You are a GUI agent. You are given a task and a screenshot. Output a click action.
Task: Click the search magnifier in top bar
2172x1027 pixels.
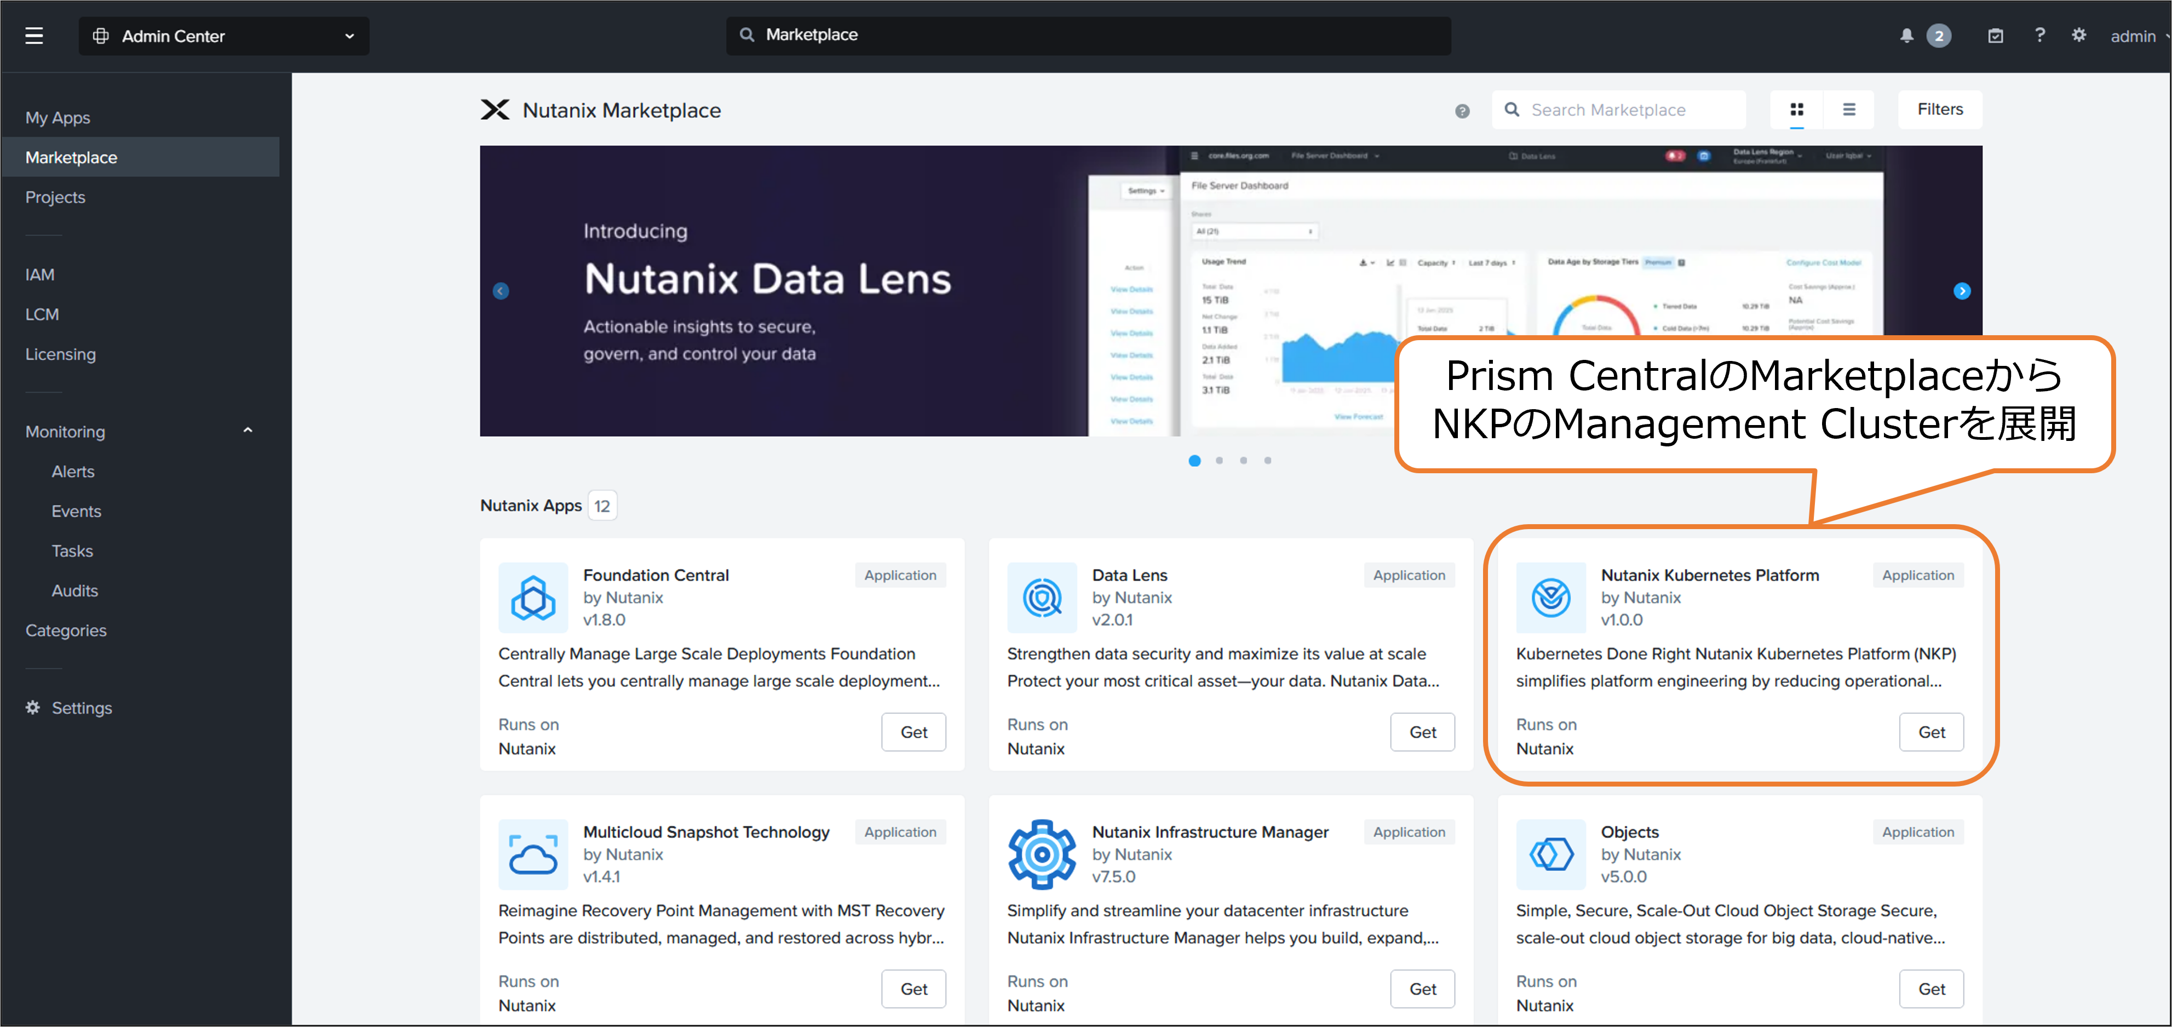pyautogui.click(x=746, y=35)
